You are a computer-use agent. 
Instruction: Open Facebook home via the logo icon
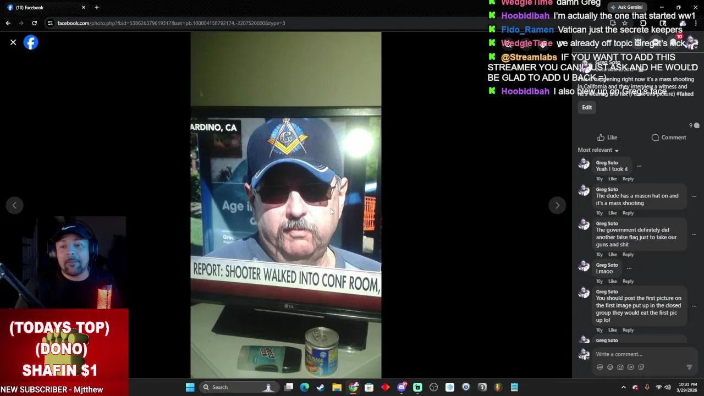31,42
